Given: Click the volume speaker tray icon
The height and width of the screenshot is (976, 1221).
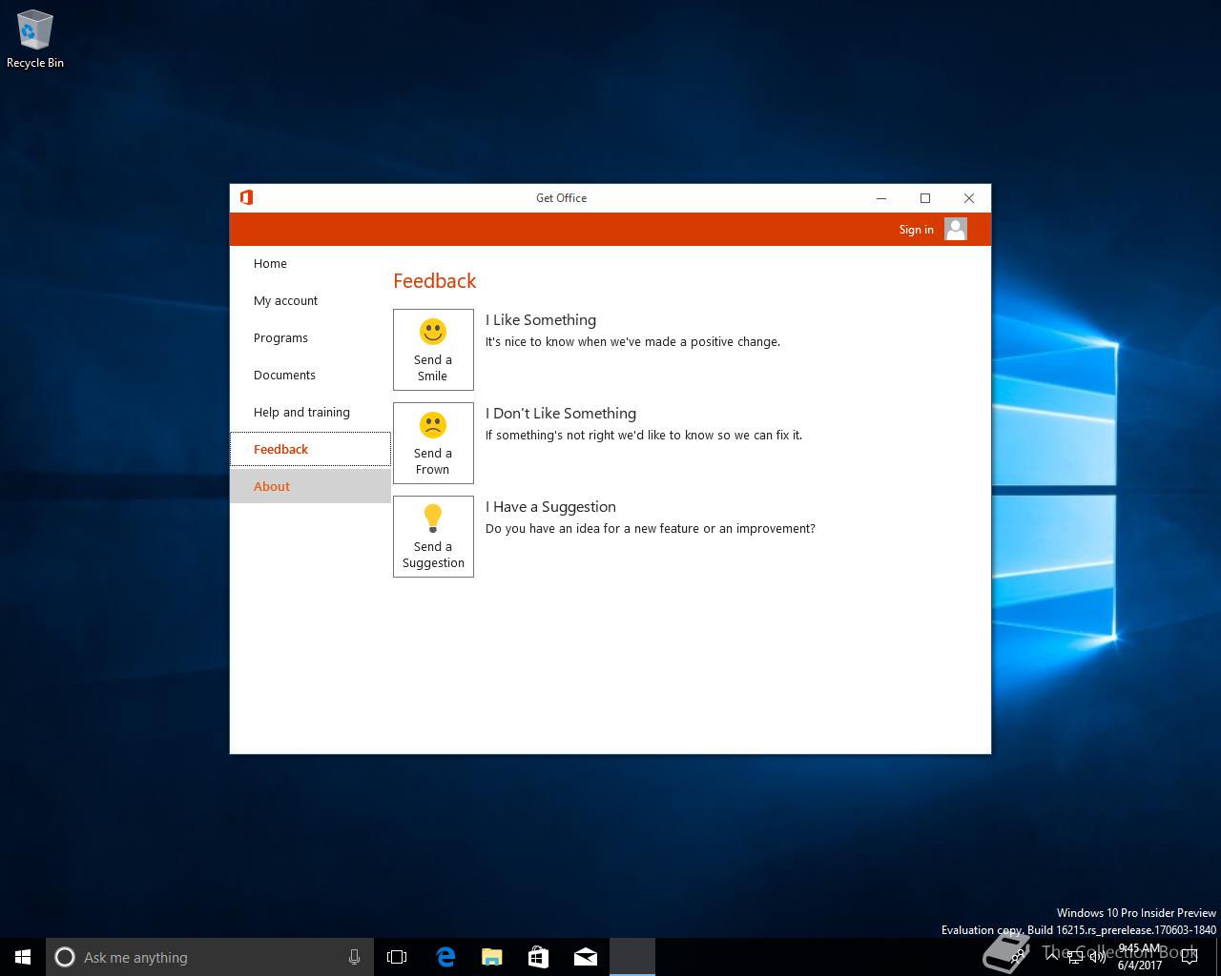Looking at the screenshot, I should pyautogui.click(x=1096, y=957).
